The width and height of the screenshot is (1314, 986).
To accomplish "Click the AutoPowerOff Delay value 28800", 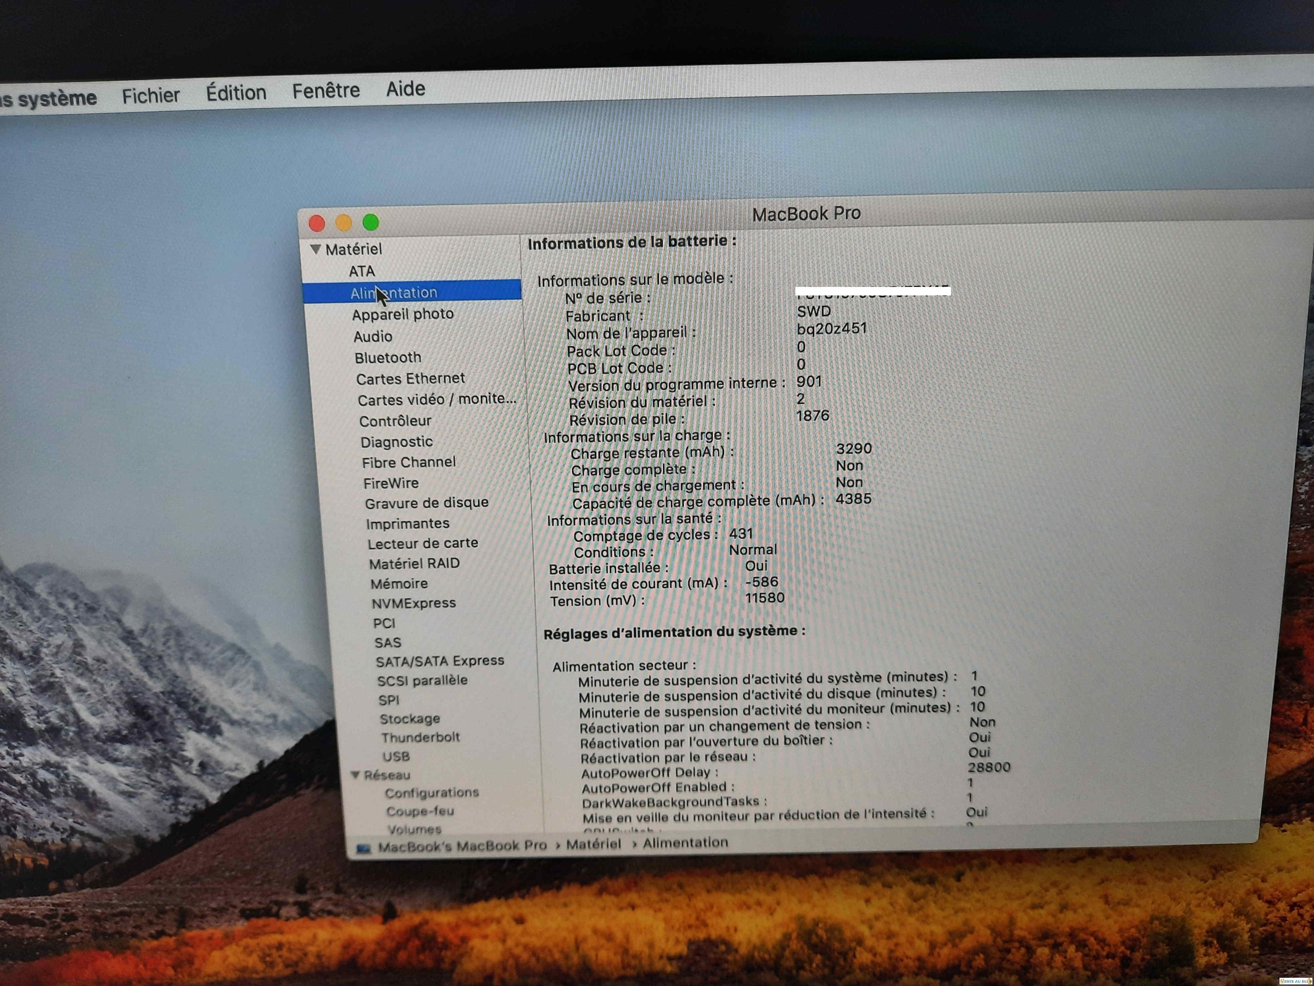I will coord(989,767).
